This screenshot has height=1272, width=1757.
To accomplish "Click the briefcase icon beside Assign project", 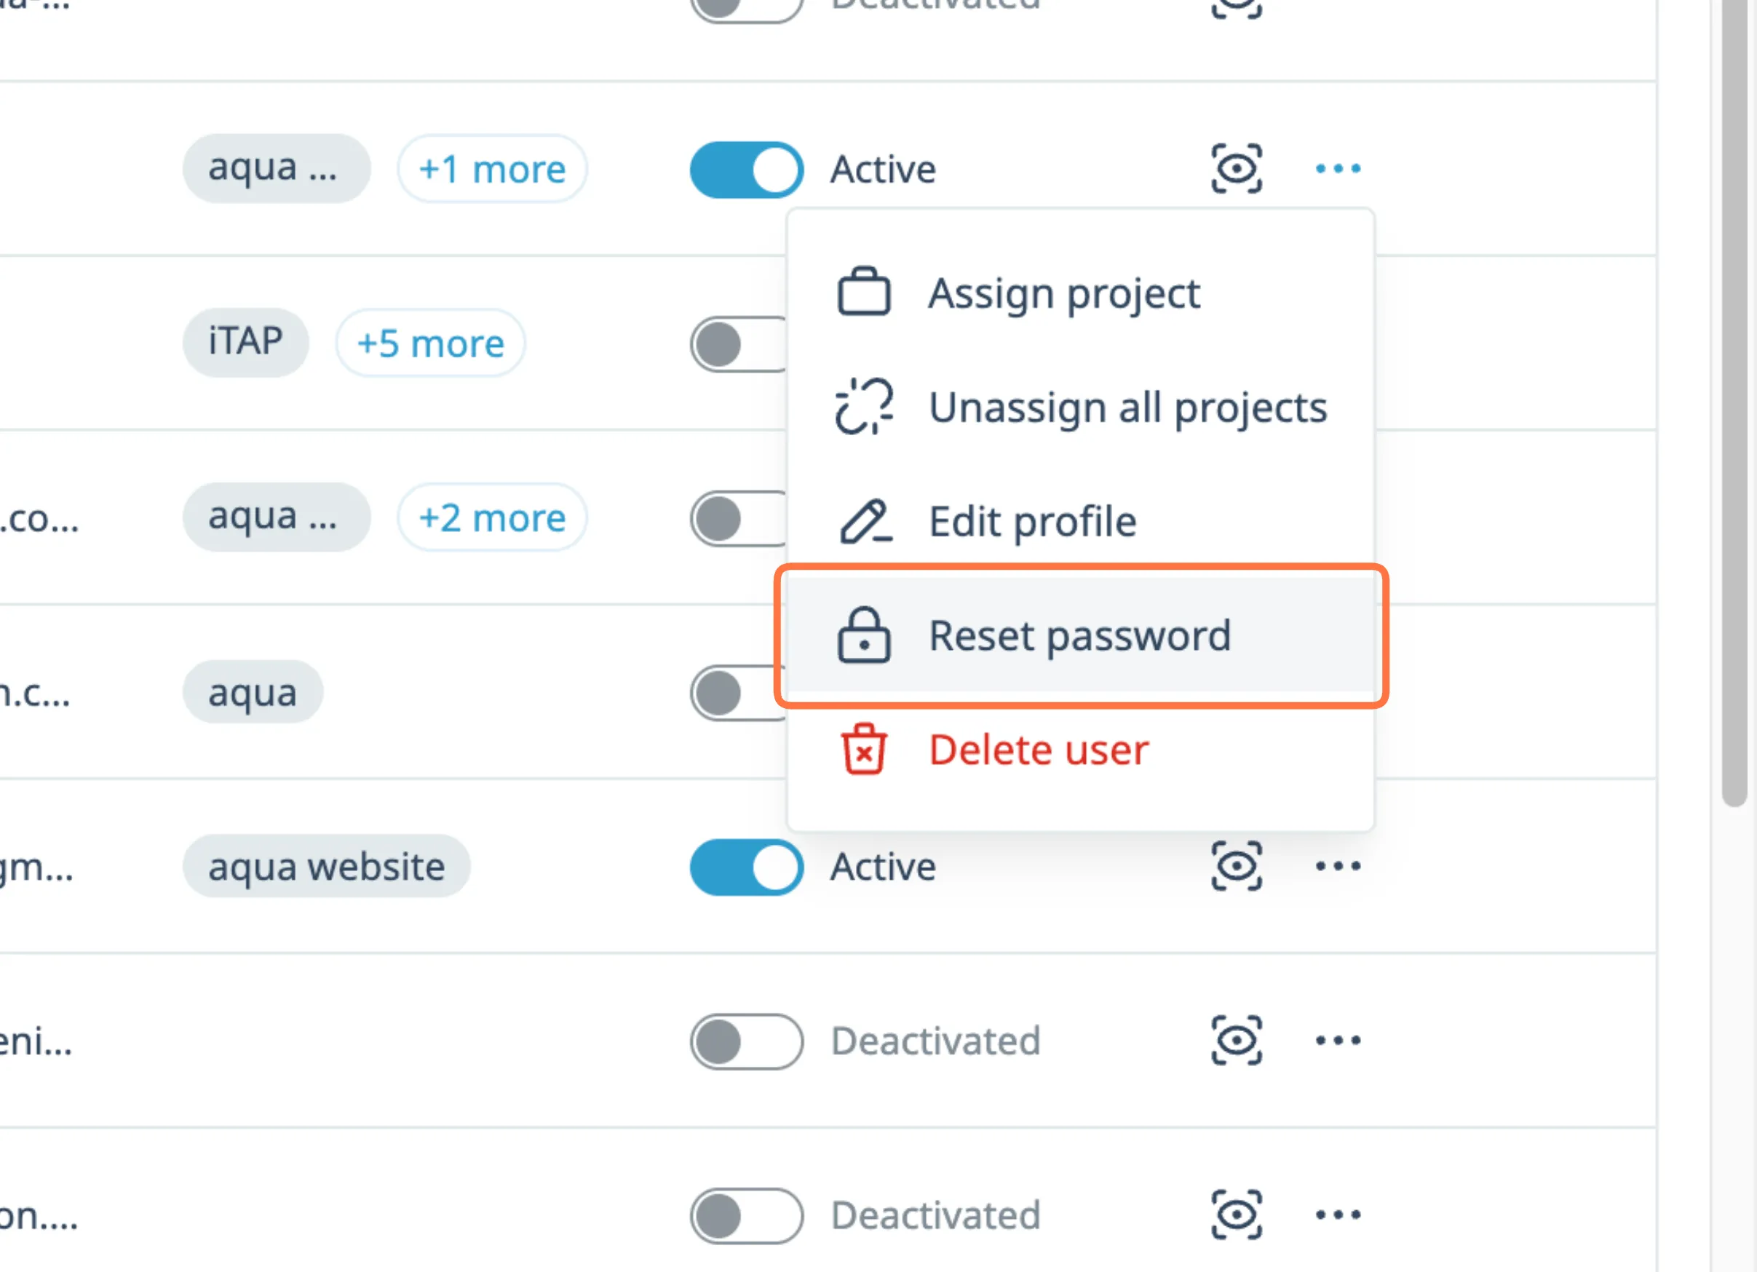I will [863, 293].
